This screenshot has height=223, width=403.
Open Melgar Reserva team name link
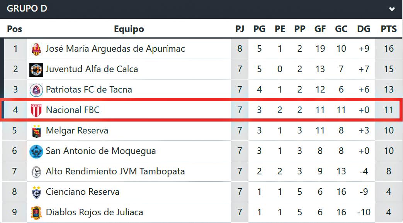[77, 130]
